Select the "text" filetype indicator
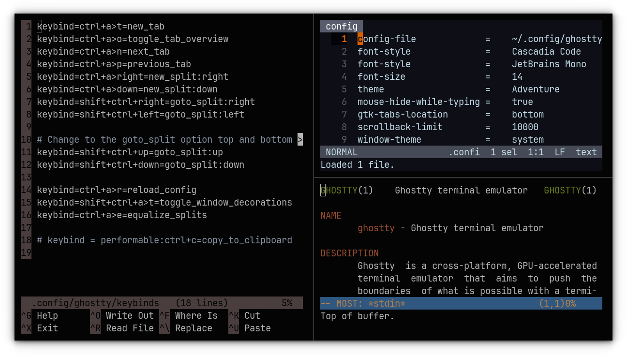 point(586,151)
